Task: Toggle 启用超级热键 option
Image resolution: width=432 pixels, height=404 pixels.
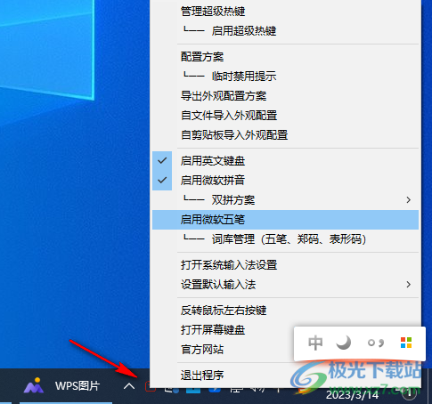Action: point(285,31)
